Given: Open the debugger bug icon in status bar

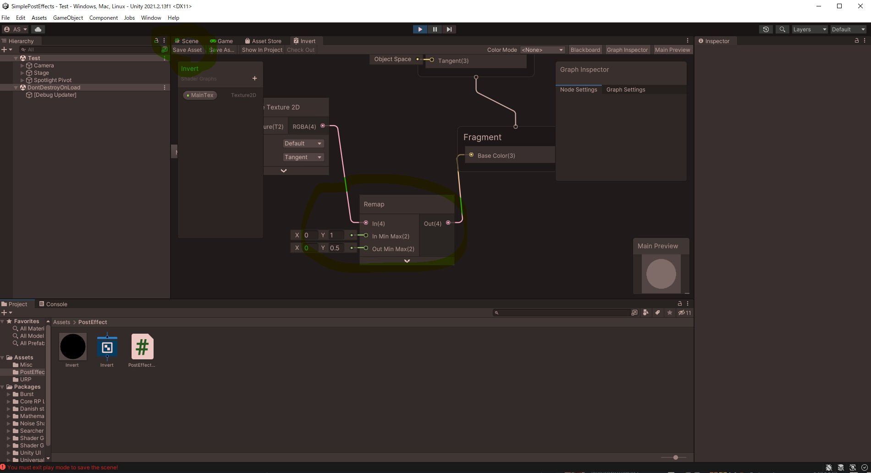Looking at the screenshot, I should 829,467.
